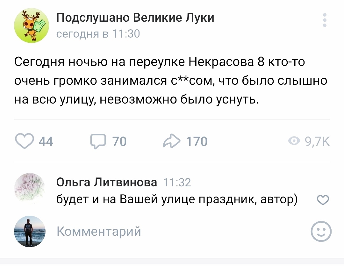Image resolution: width=344 pixels, height=266 pixels.
Task: Tap the 70 comments count
Action: [119, 141]
